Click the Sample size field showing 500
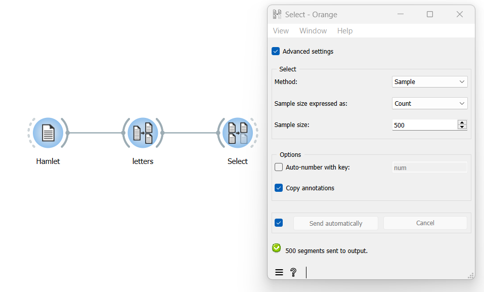484x292 pixels. 425,125
